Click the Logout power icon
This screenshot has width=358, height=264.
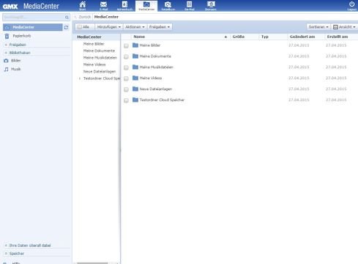coord(351,4)
